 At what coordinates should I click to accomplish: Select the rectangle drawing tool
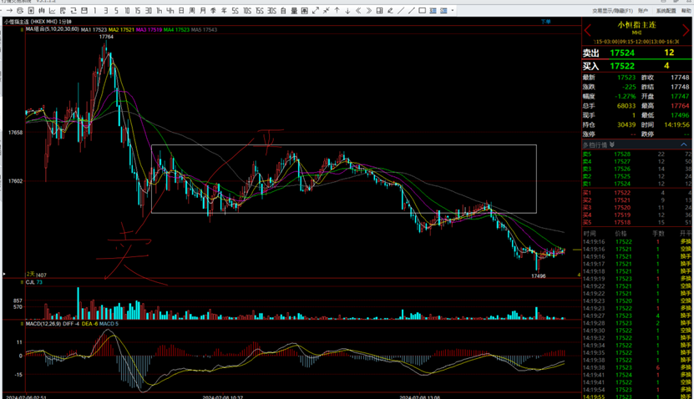(x=423, y=11)
